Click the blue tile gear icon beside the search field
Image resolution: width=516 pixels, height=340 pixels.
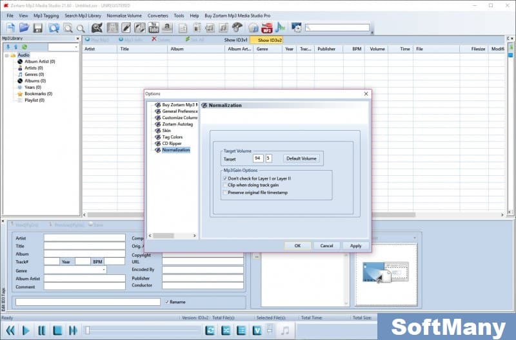click(297, 28)
